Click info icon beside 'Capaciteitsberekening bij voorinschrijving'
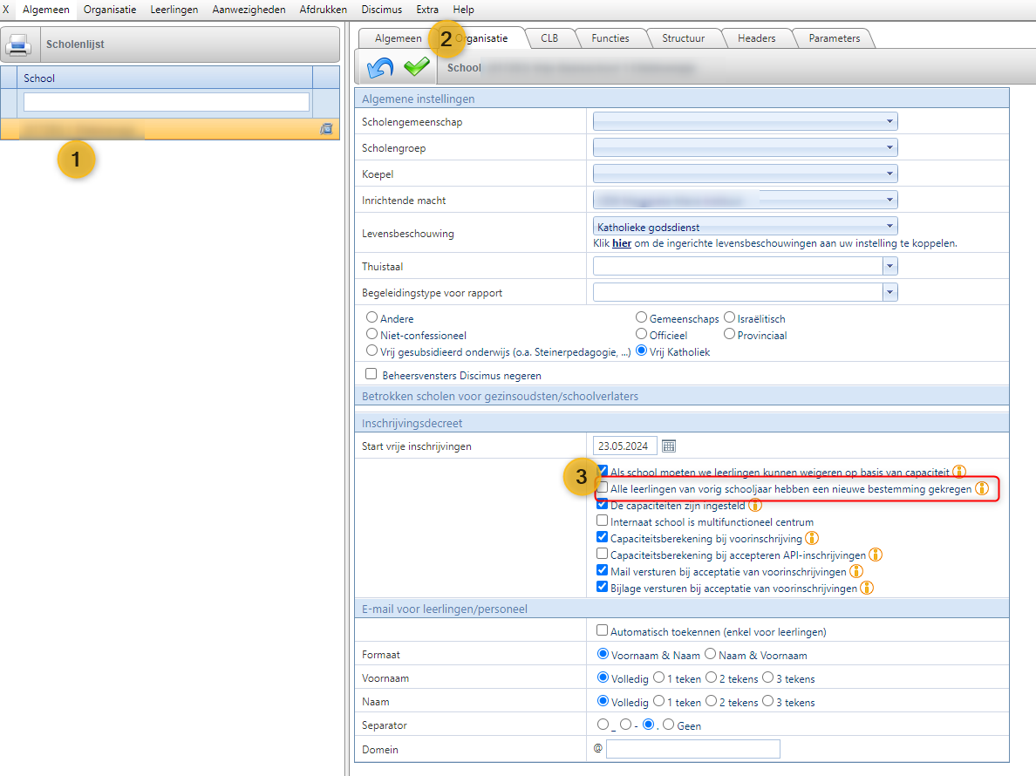This screenshot has height=776, width=1036. tap(812, 538)
